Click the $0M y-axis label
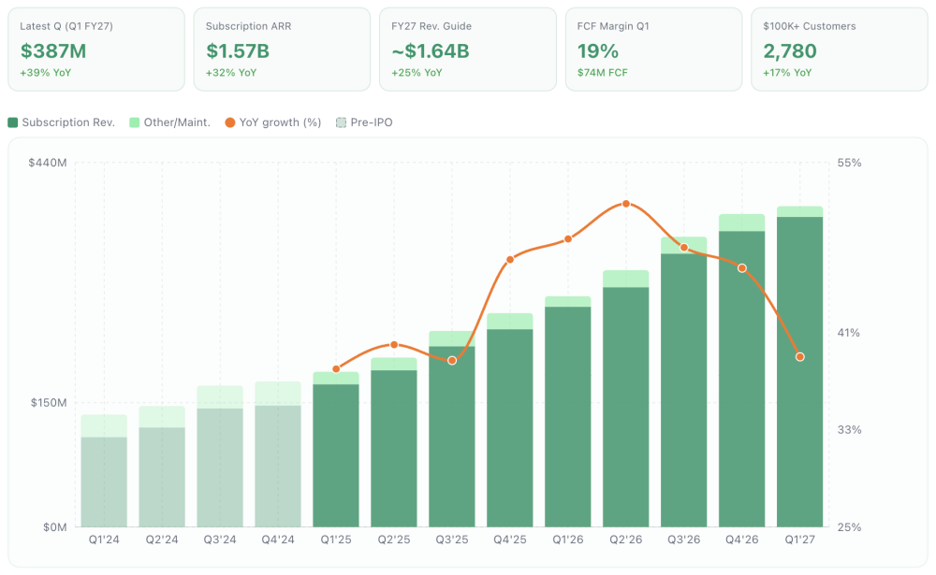This screenshot has width=936, height=575. [x=55, y=527]
